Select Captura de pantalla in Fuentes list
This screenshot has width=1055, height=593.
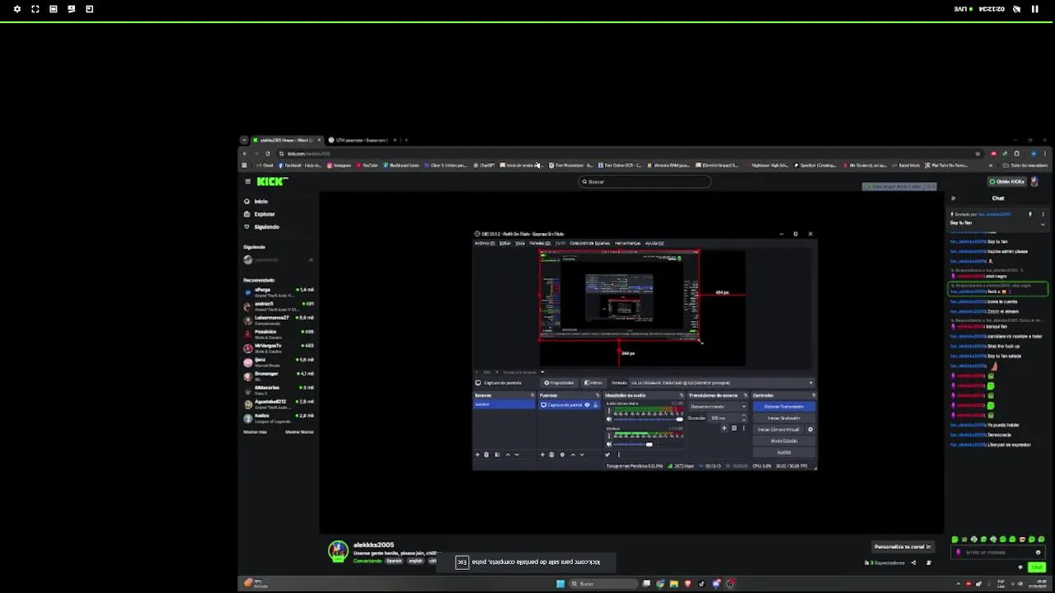point(570,404)
